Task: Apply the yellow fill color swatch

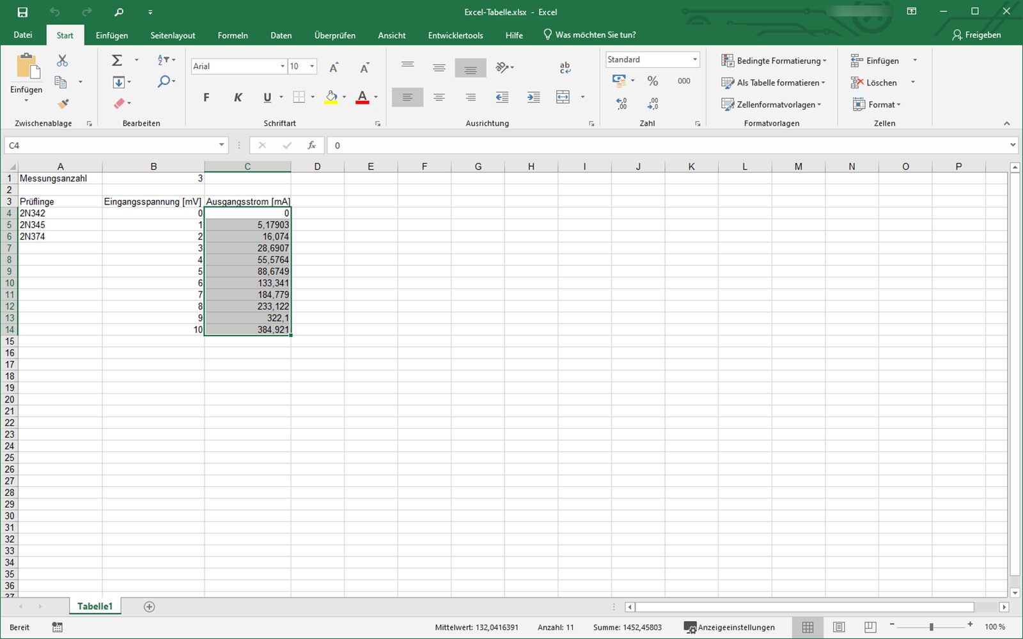Action: coord(331,98)
